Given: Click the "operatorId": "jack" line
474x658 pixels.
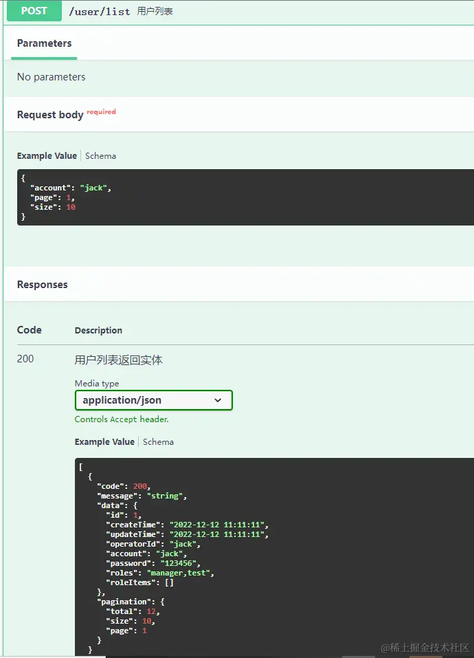Looking at the screenshot, I should [x=153, y=545].
